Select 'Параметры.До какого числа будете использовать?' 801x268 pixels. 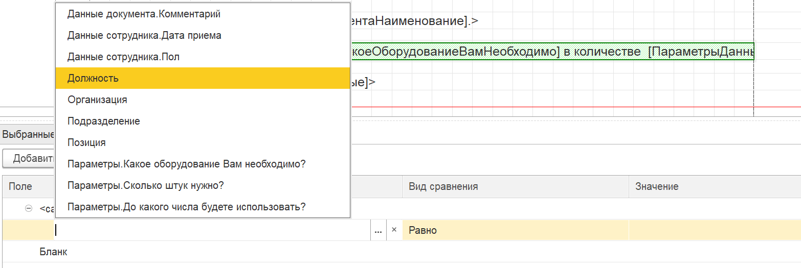point(186,207)
